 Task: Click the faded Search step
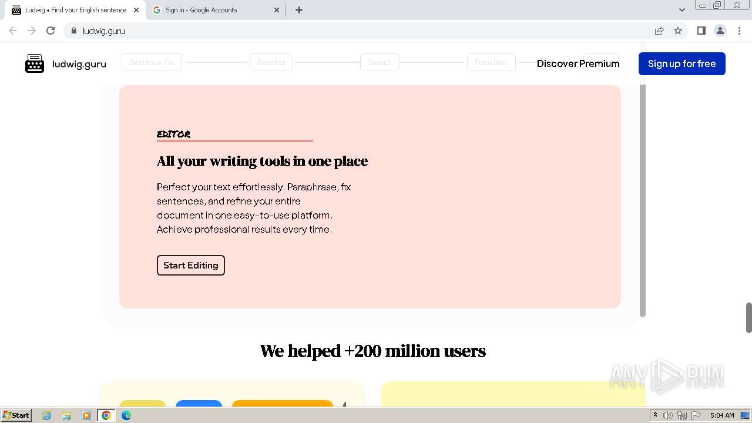click(x=380, y=62)
